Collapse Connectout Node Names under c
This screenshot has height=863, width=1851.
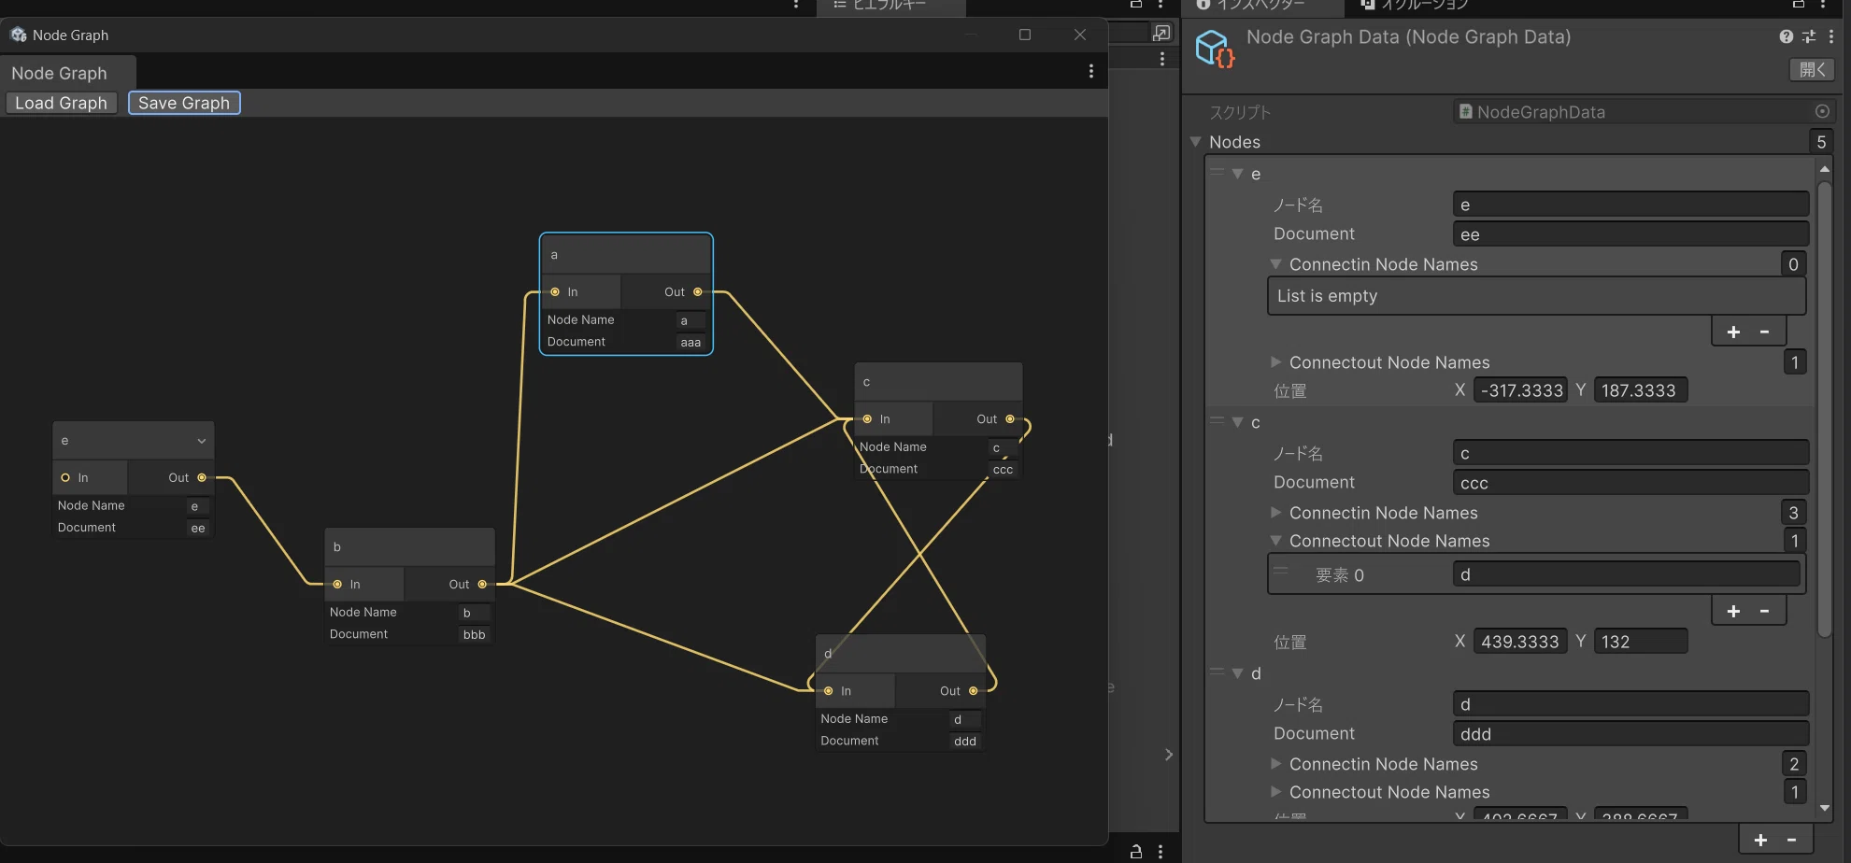(x=1276, y=541)
